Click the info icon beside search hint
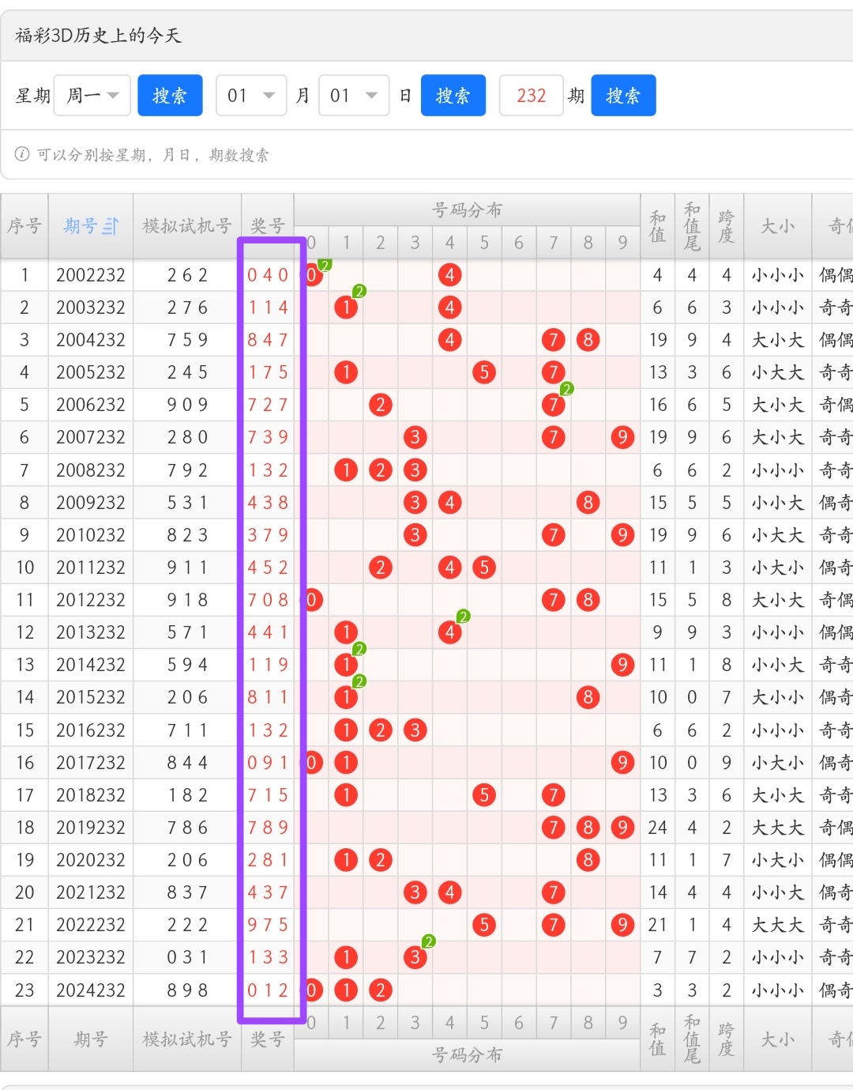The image size is (853, 1090). tap(22, 154)
